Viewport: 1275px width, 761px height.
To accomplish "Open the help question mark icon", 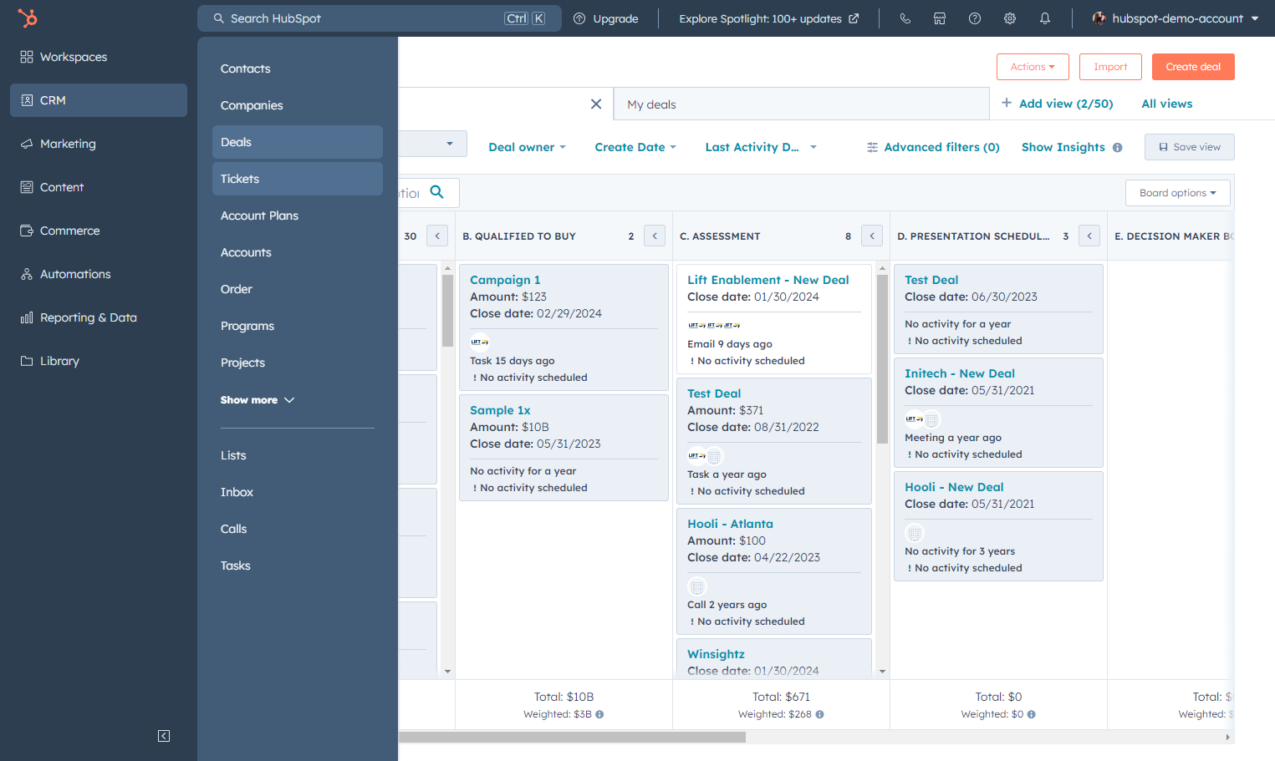I will point(975,18).
